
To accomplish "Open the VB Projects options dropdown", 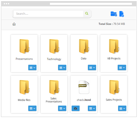I will coord(122,68).
